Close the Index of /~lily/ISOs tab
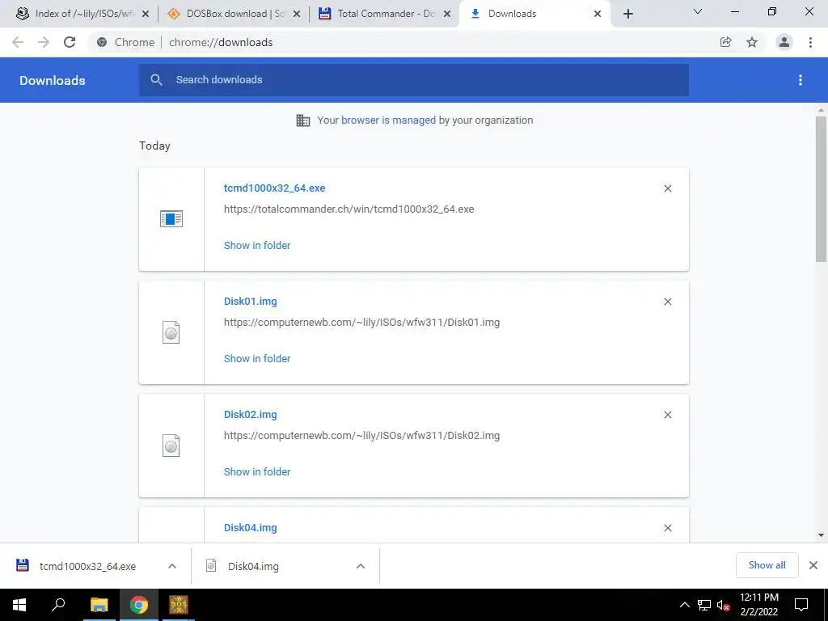 pyautogui.click(x=146, y=14)
